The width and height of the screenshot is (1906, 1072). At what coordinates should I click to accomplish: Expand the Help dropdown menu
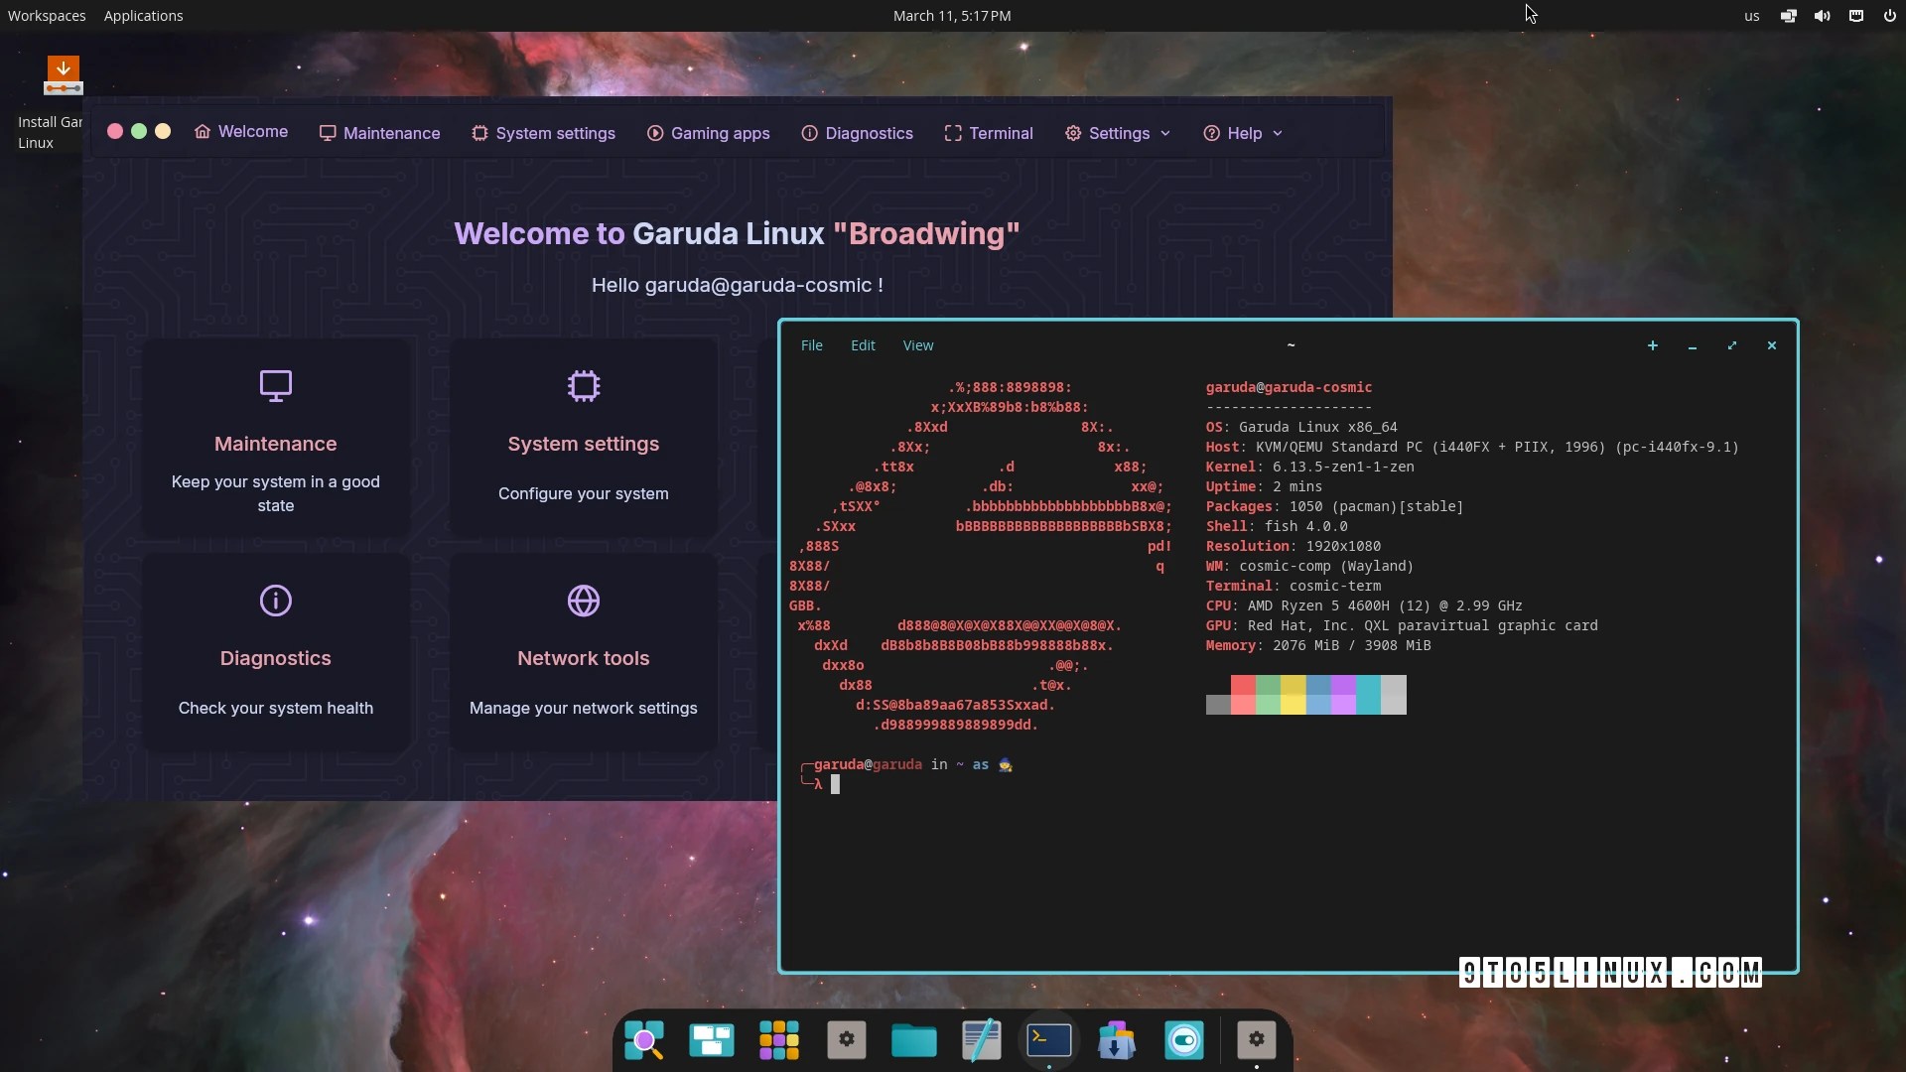(x=1243, y=133)
